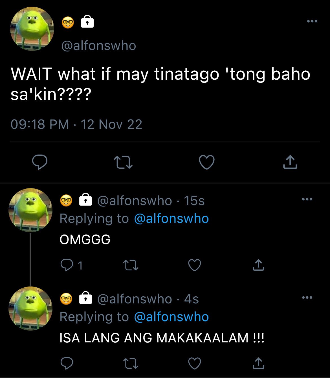Open @alfonswho mention link in OMGGG reply
The height and width of the screenshot is (378, 330).
tap(171, 219)
